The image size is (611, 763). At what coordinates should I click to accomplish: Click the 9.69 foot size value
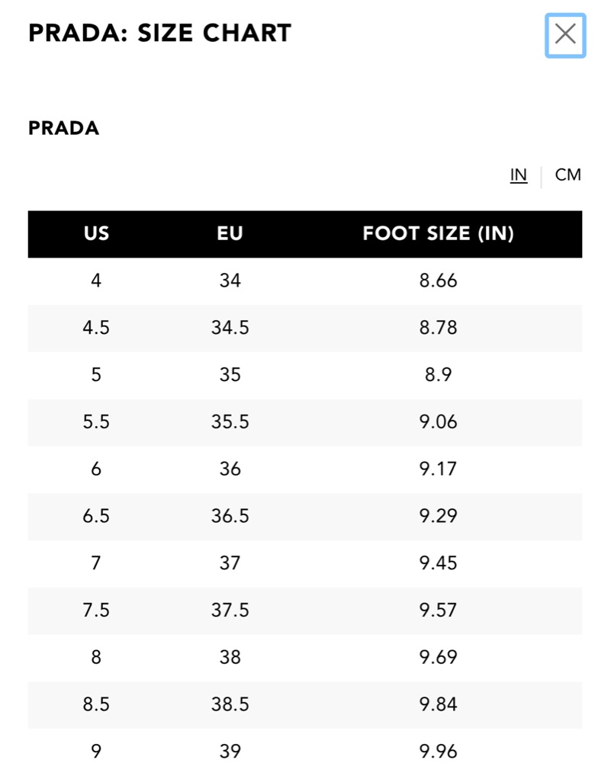438,657
